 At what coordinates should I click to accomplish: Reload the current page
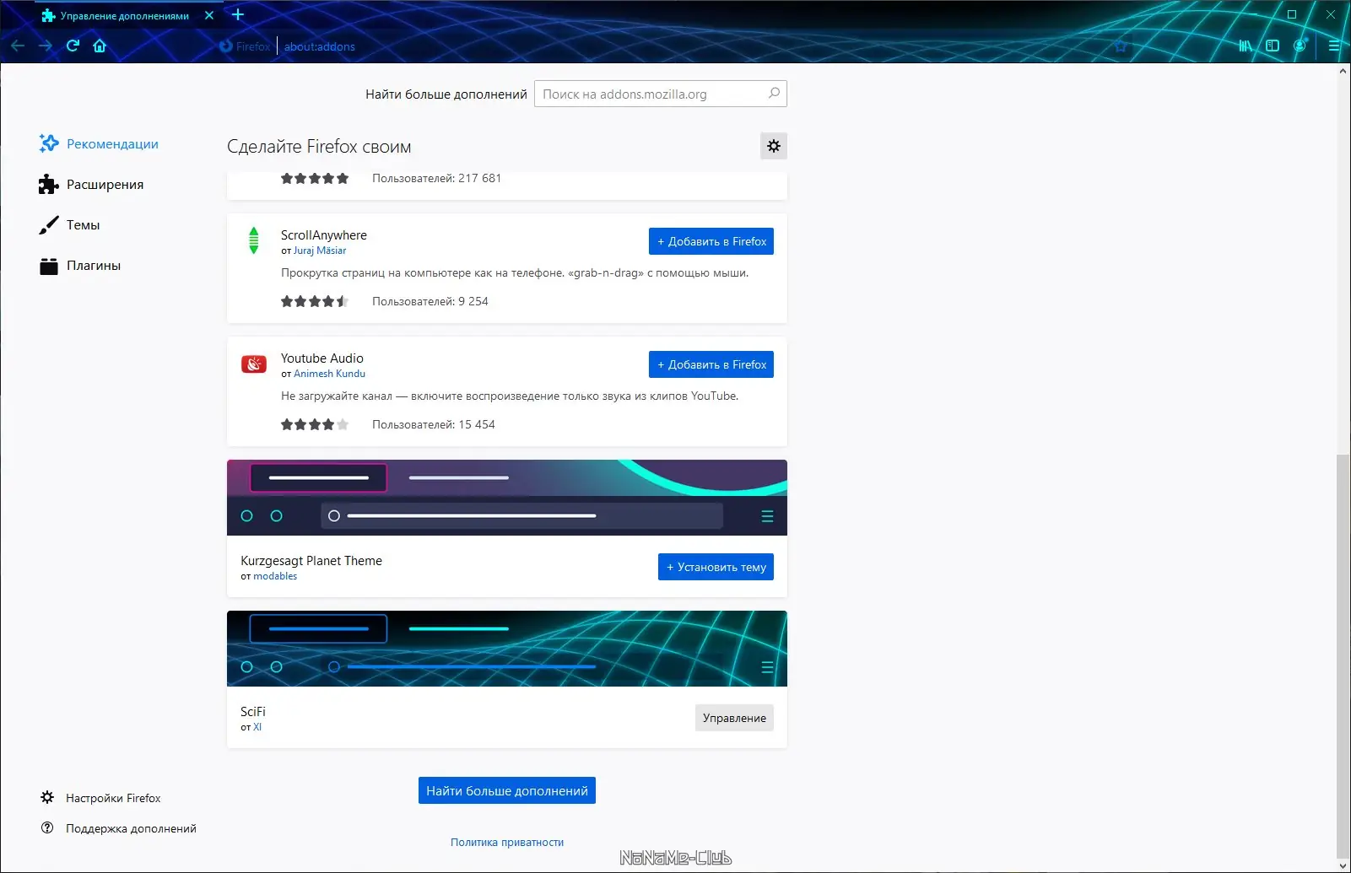[73, 46]
